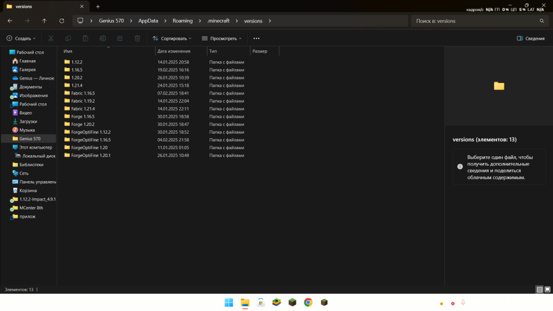Click the Share toolbar icon
Image resolution: width=553 pixels, height=311 pixels.
[120, 38]
